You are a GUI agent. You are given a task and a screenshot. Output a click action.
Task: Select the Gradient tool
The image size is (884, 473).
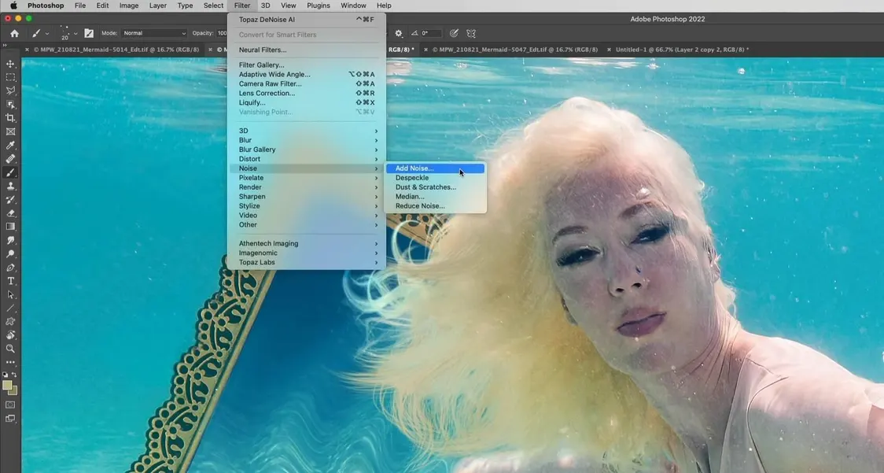[10, 227]
